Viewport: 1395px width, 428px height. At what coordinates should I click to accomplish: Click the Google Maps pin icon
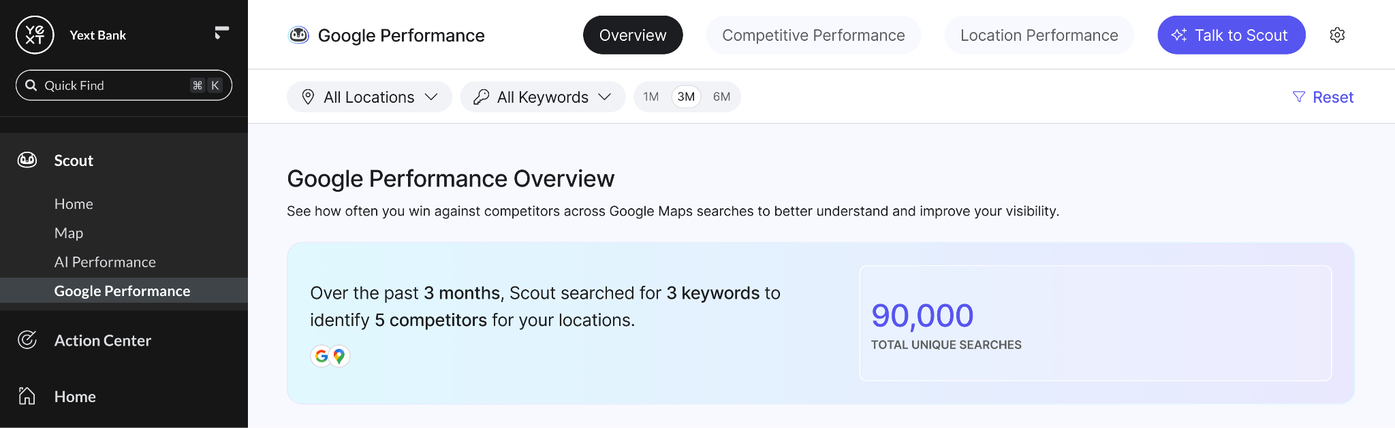339,356
